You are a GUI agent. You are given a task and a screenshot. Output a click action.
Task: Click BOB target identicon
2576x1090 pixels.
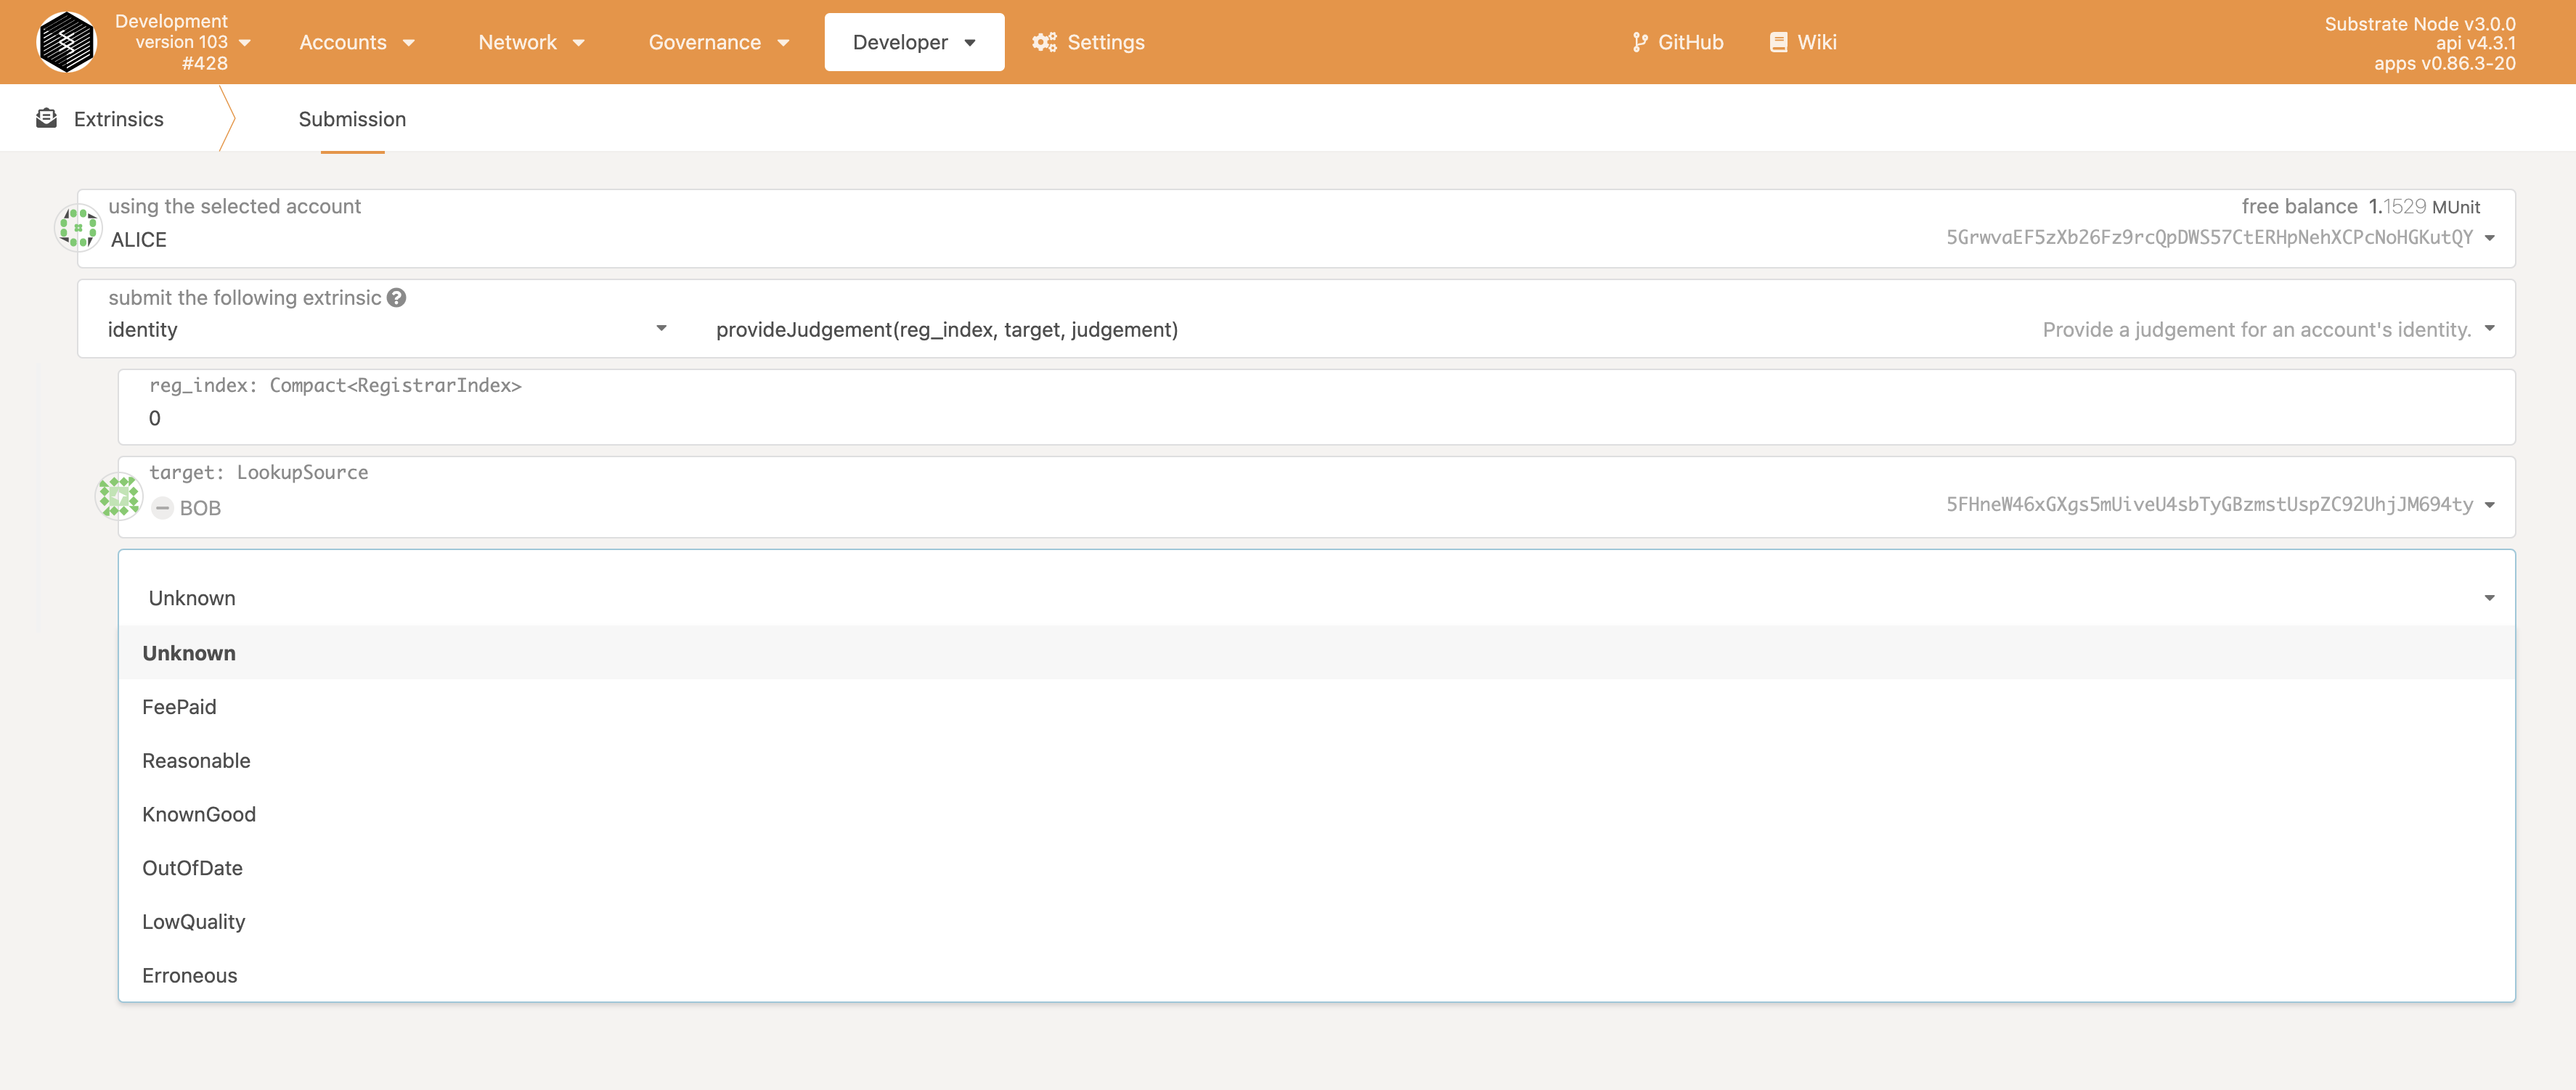pos(119,496)
